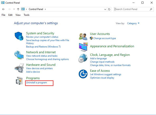Image resolution: width=156 pixels, height=115 pixels.
Task: Expand the address bar history dropdown
Action: (x=105, y=9)
